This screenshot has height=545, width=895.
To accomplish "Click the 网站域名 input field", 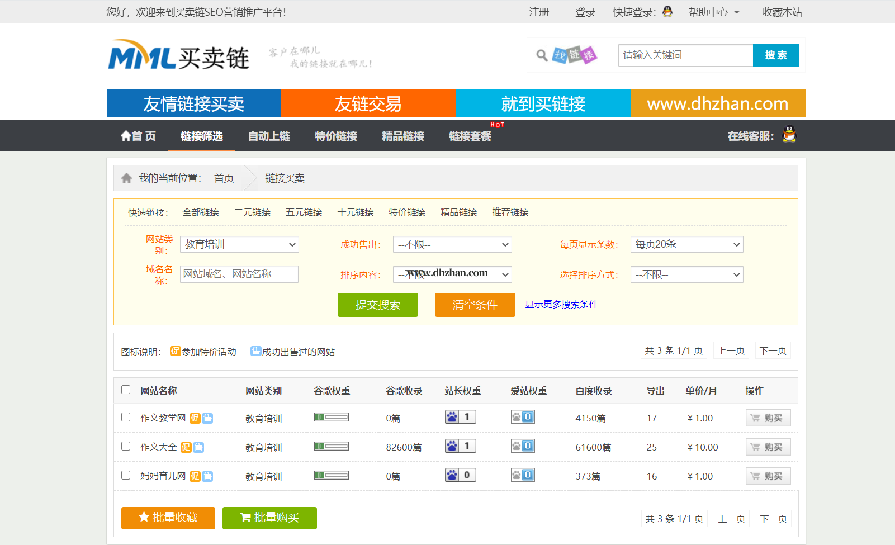I will (239, 274).
